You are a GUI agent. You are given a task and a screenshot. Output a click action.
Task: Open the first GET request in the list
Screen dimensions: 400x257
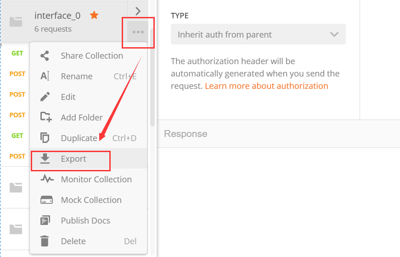coord(17,53)
